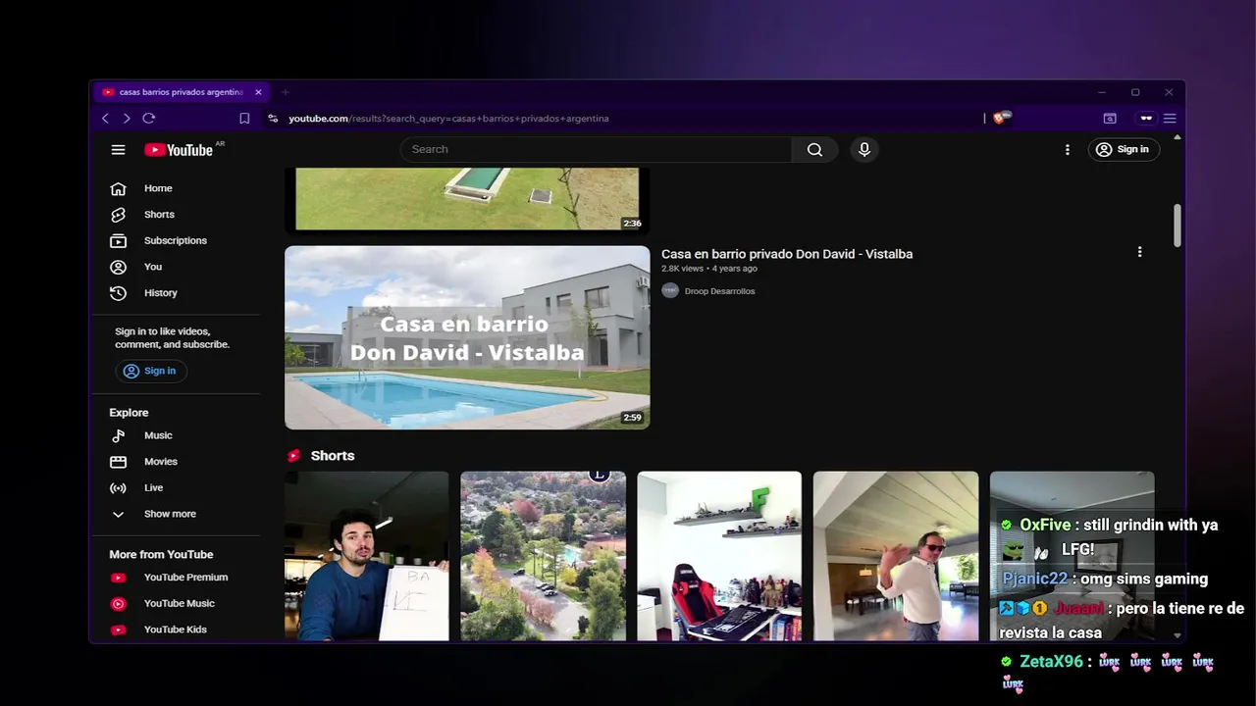This screenshot has width=1256, height=706.
Task: Focus the YouTube search field
Action: pyautogui.click(x=597, y=149)
